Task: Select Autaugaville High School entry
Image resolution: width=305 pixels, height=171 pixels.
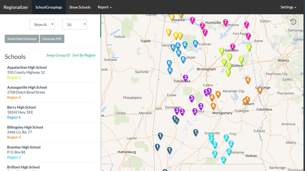Action: [50, 92]
